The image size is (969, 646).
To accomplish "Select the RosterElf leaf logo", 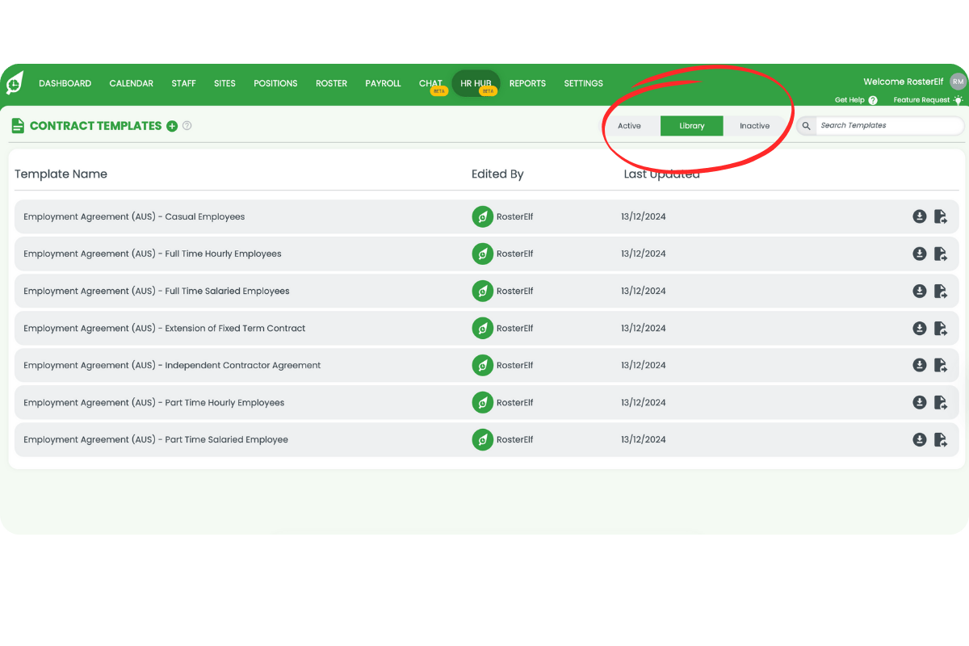I will pyautogui.click(x=14, y=84).
